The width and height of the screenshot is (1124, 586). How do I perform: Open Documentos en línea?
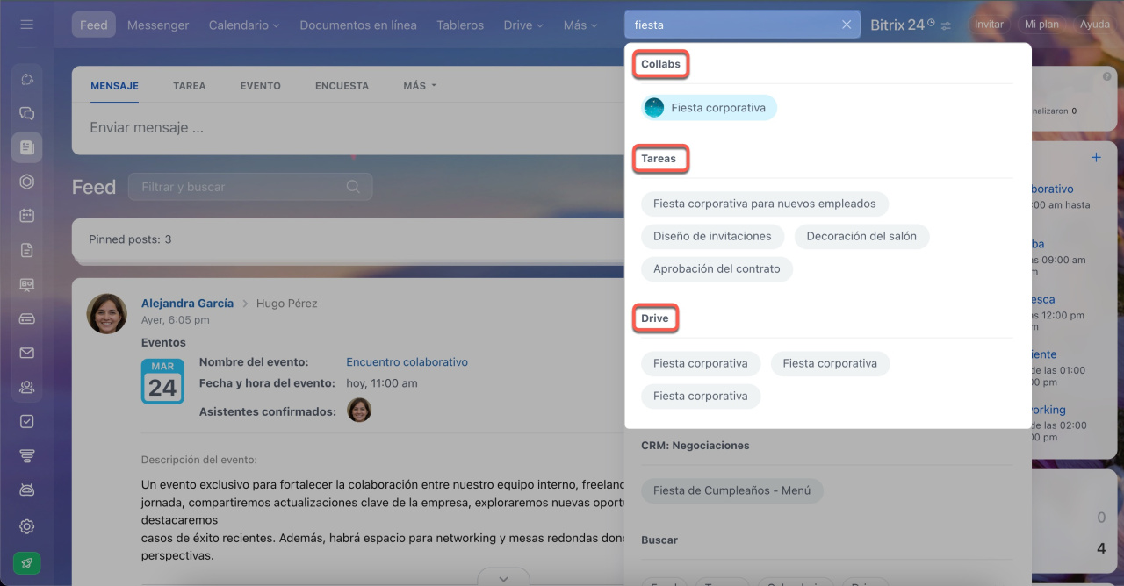[358, 25]
